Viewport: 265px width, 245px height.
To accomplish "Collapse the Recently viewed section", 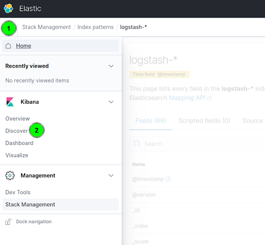I will (111, 66).
